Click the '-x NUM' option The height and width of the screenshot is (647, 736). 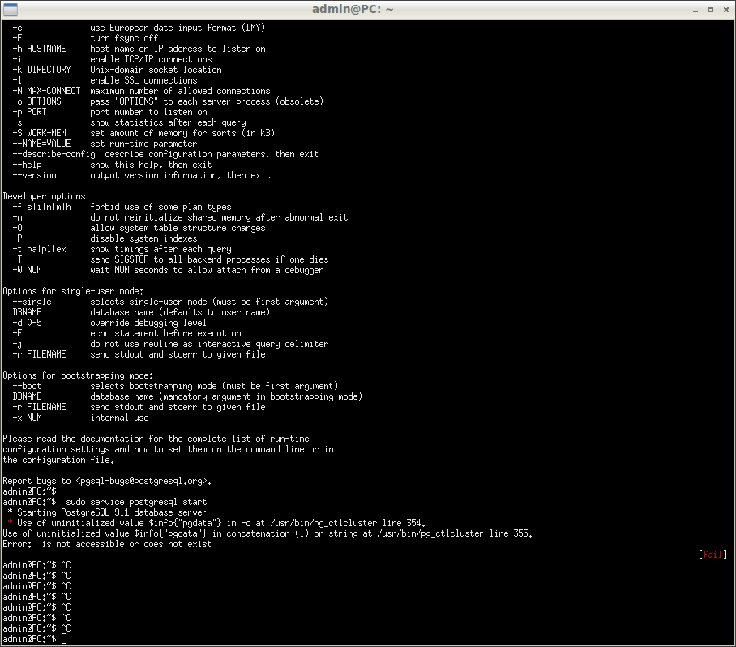(27, 418)
